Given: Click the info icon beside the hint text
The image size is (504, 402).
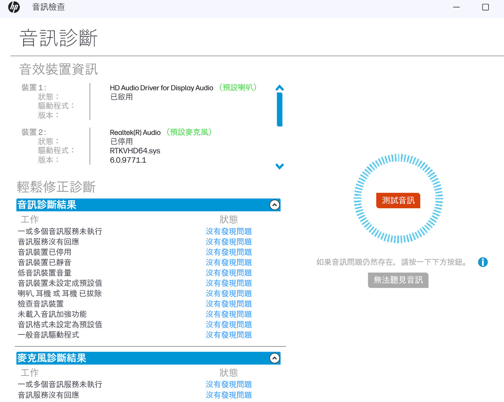Looking at the screenshot, I should tap(483, 262).
